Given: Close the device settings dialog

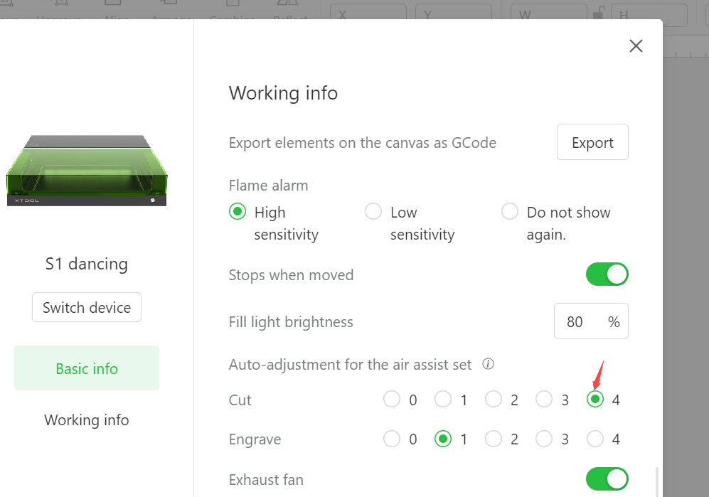Looking at the screenshot, I should (x=636, y=46).
